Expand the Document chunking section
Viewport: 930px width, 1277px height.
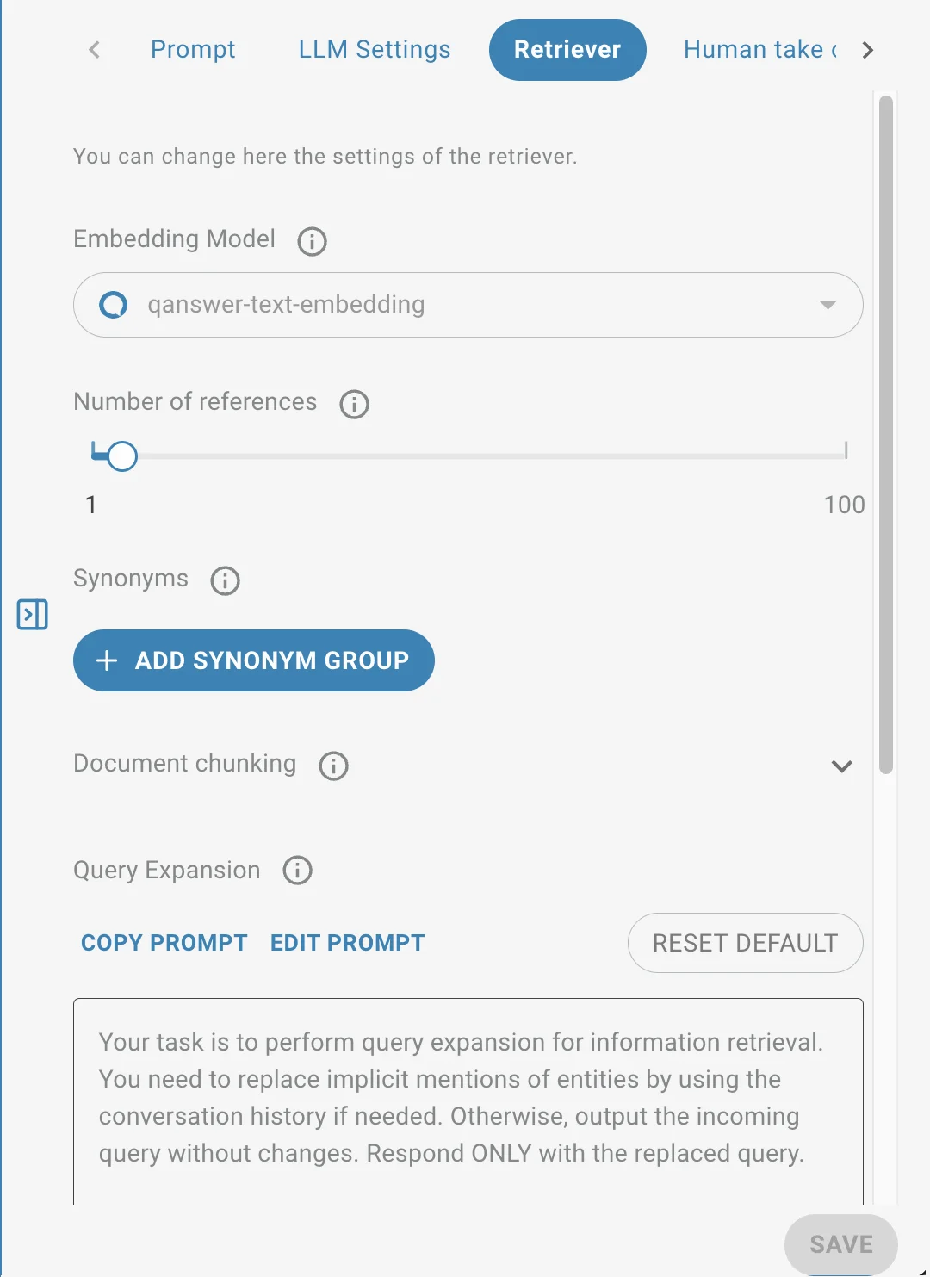click(841, 766)
